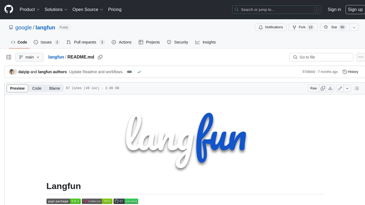Open the codecov 96% badge
The height and width of the screenshot is (205, 365).
click(97, 201)
